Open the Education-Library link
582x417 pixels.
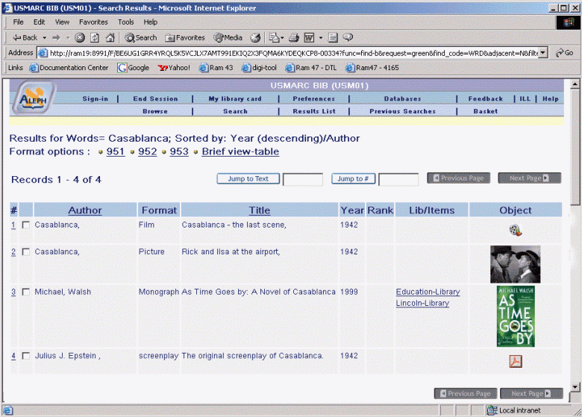pos(428,292)
